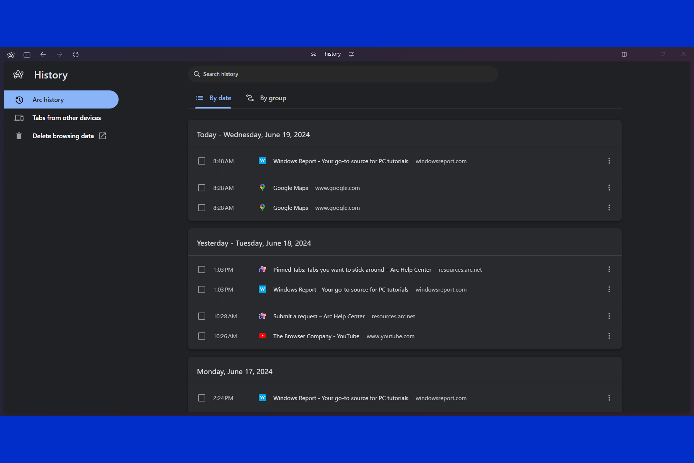
Task: Toggle checkbox for Windows Report 8:48 AM entry
Action: click(x=201, y=161)
